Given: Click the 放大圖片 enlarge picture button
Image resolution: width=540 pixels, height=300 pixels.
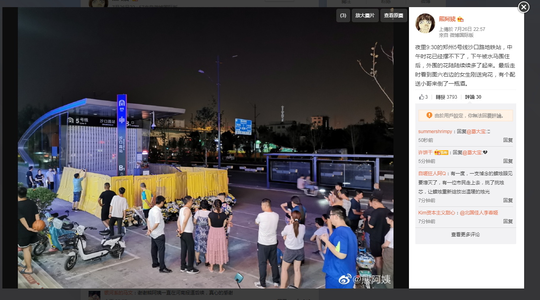Looking at the screenshot, I should point(365,15).
